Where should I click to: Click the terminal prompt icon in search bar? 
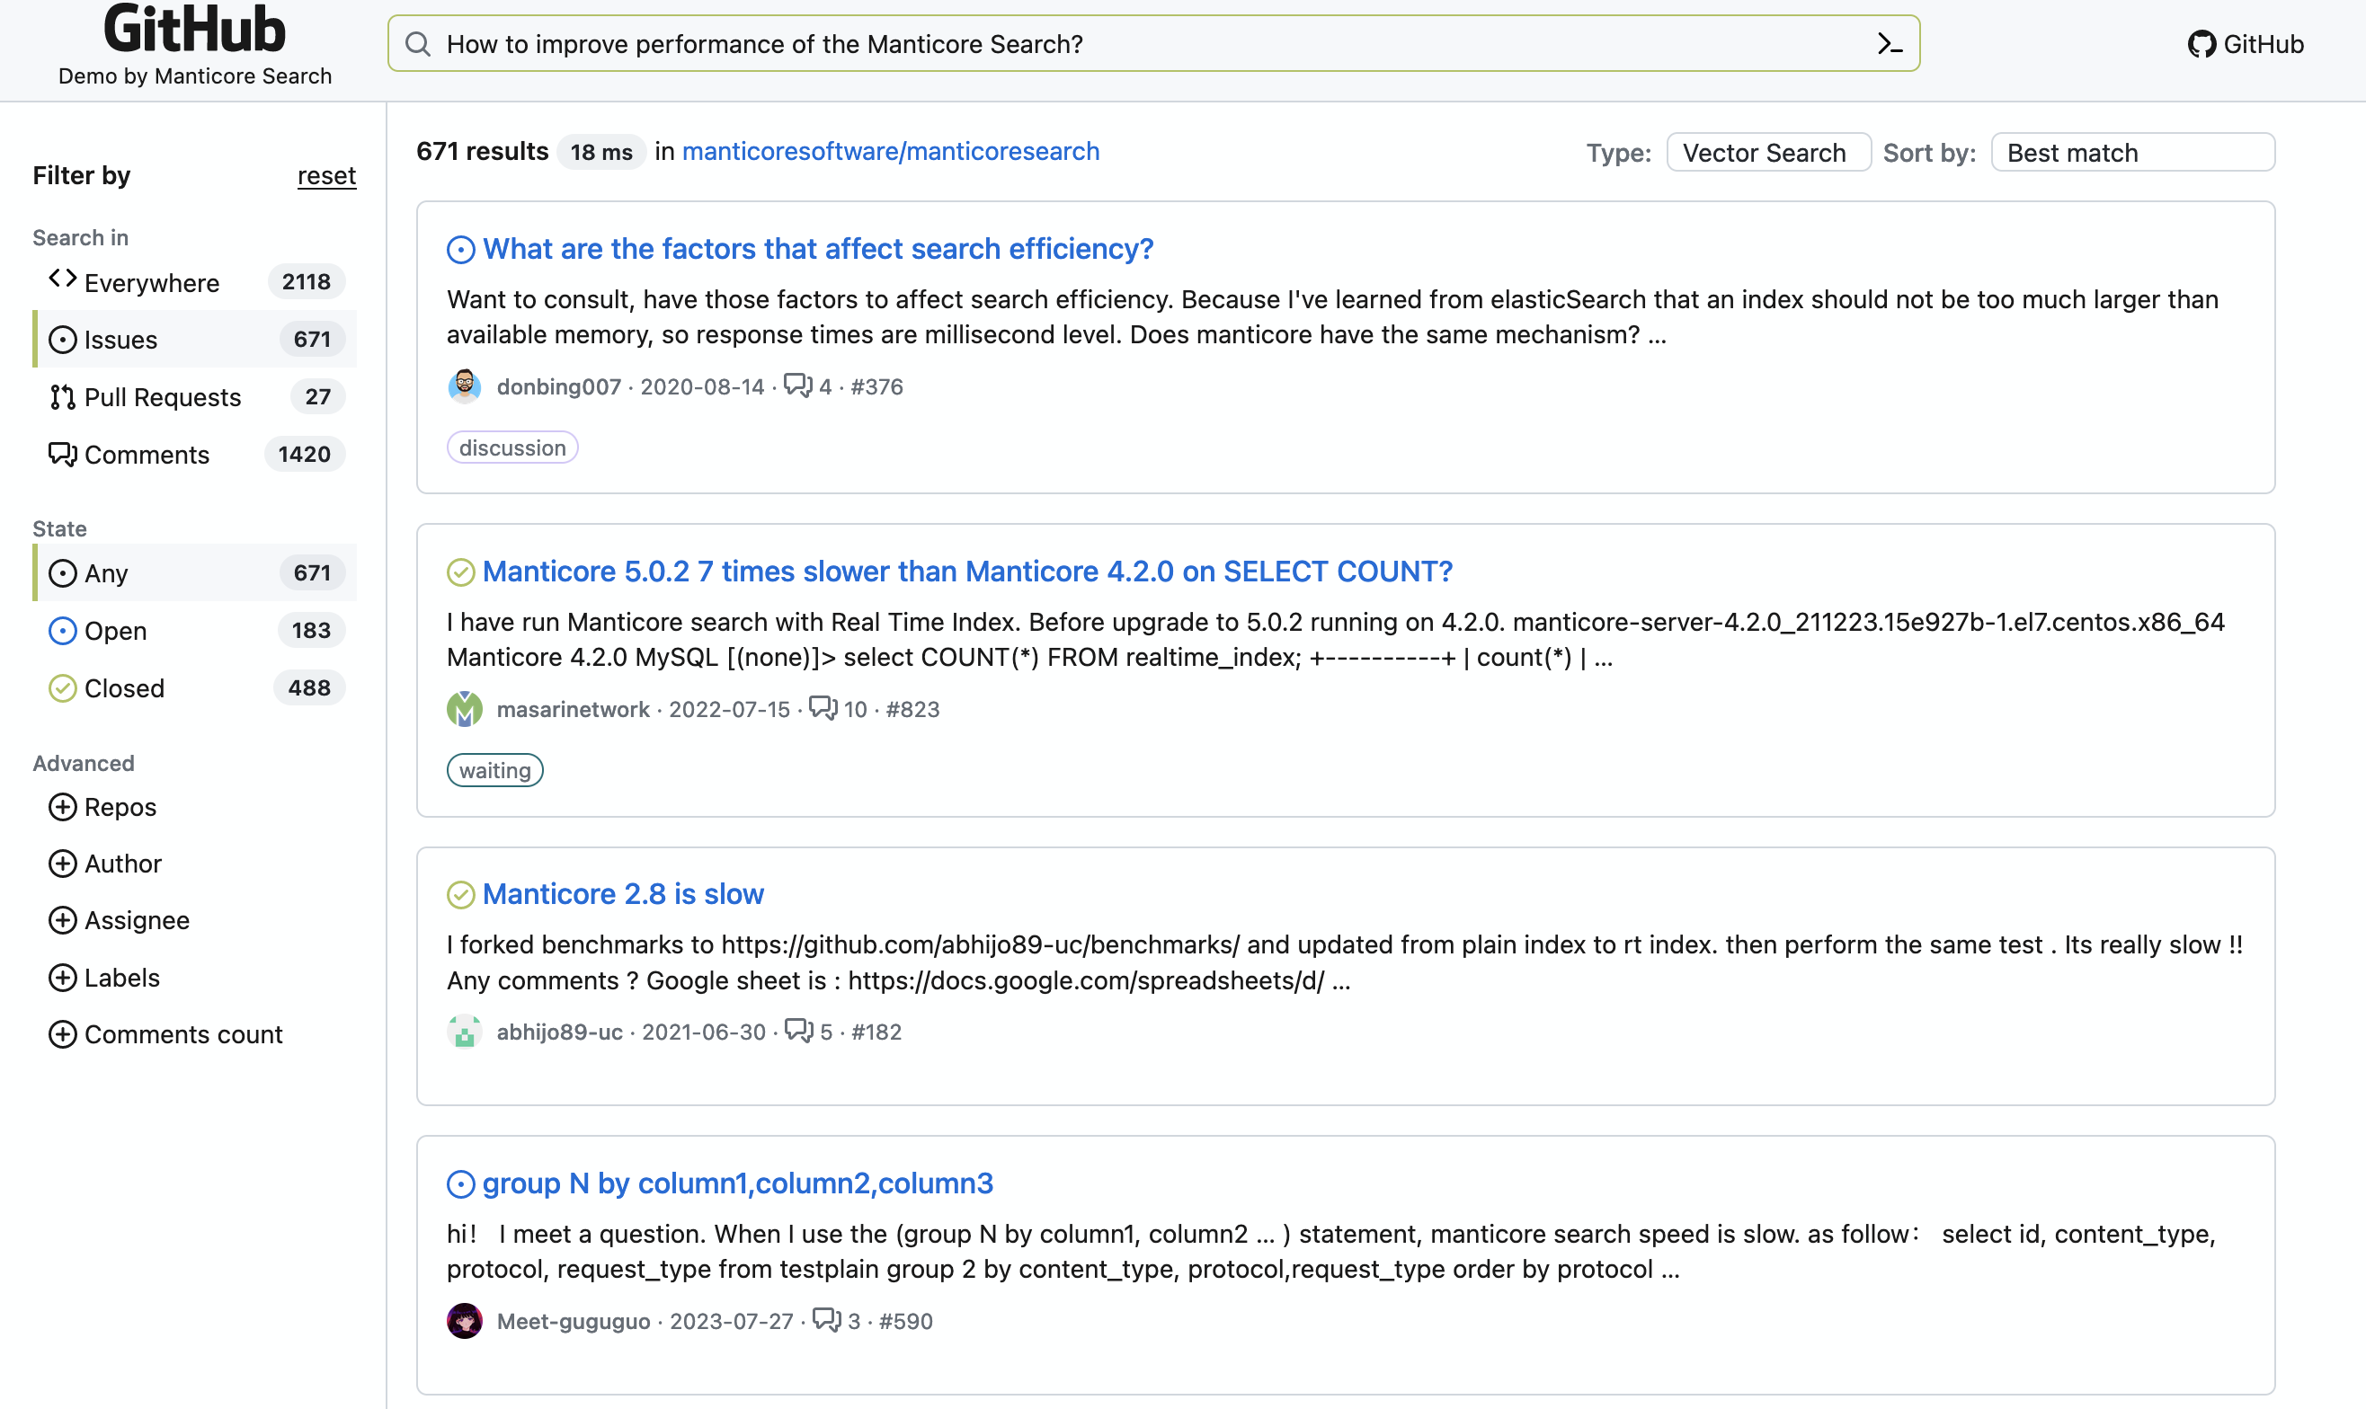pos(1890,44)
